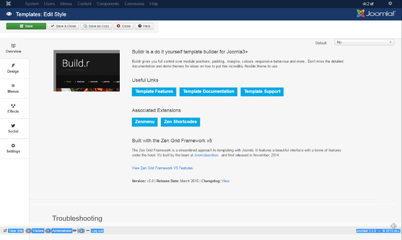Open the Content menu

coord(84,4)
